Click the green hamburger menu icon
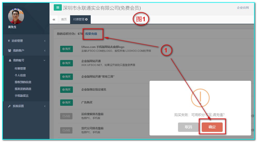This screenshot has width=257, height=142. click(58, 7)
